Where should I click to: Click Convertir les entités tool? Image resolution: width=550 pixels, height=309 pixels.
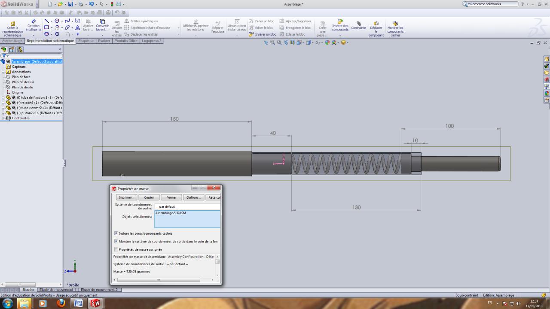[x=102, y=25]
